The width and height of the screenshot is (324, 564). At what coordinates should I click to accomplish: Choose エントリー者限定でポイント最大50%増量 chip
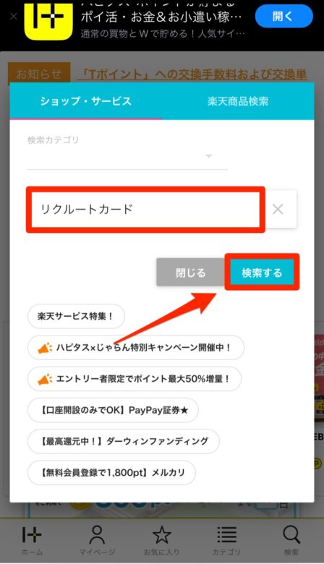[135, 379]
